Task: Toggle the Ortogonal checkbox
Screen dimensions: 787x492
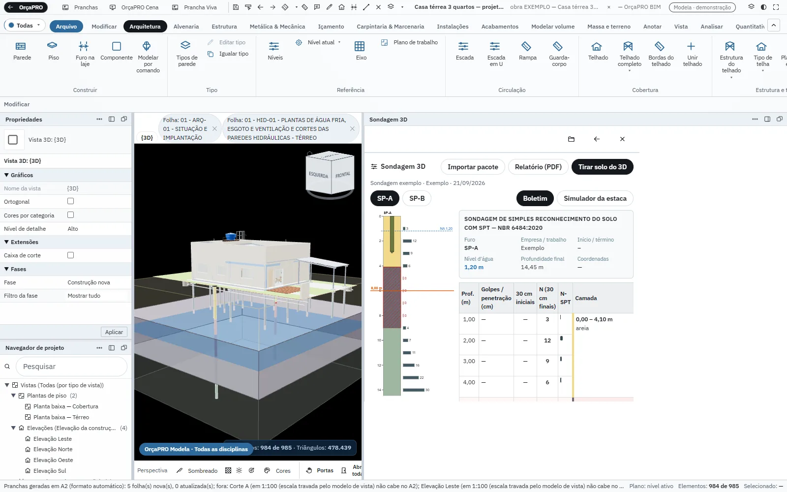Action: pyautogui.click(x=71, y=201)
